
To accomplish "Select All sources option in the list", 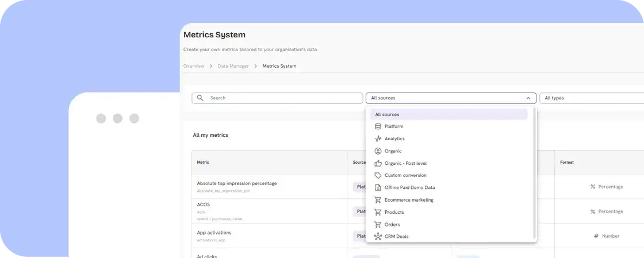I will click(448, 114).
